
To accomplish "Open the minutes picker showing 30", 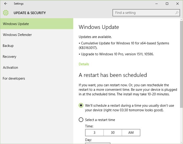I will [x=113, y=133].
